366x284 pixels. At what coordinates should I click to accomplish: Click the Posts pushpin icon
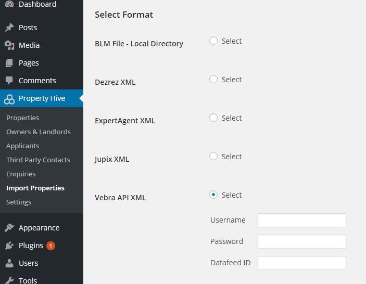point(9,28)
